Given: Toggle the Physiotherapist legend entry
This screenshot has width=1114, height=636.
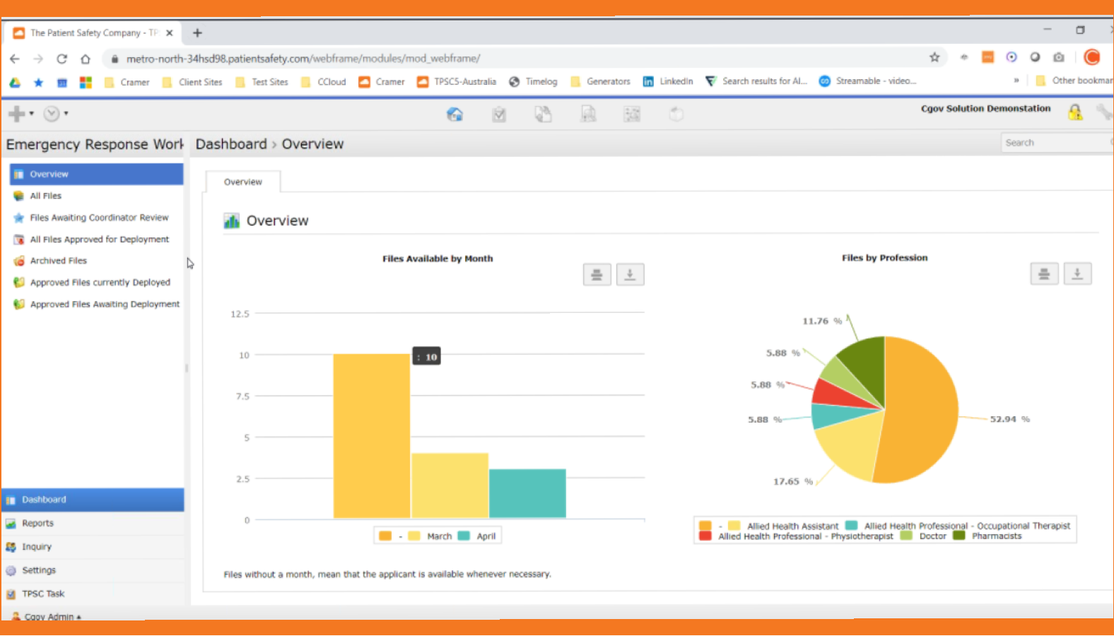Looking at the screenshot, I should 797,536.
